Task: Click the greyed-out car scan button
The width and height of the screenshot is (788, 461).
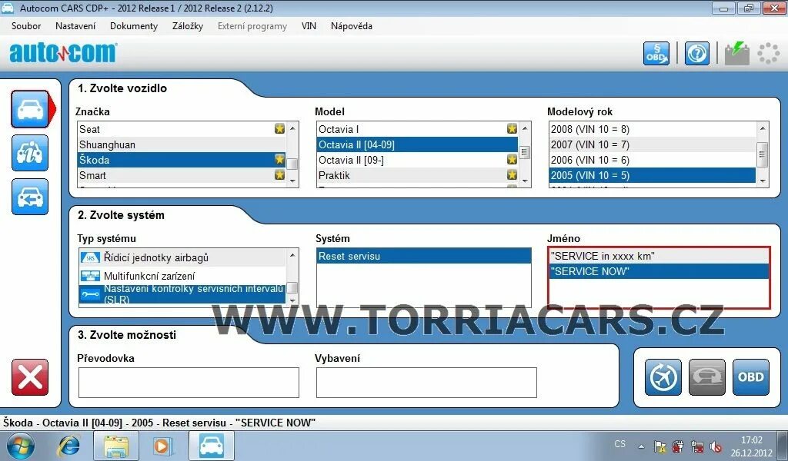Action: [x=707, y=377]
